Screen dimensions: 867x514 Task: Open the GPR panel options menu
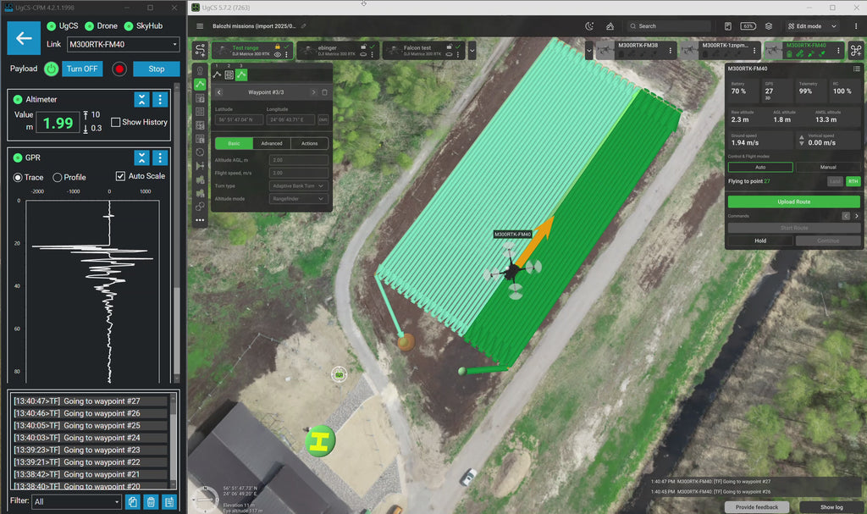pos(160,158)
